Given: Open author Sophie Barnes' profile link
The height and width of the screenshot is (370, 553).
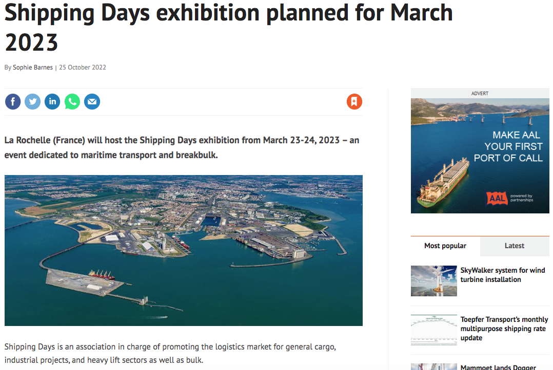Looking at the screenshot, I should (x=33, y=68).
